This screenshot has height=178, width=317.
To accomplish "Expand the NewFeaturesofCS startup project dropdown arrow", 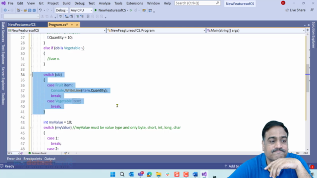I will tap(128, 10).
